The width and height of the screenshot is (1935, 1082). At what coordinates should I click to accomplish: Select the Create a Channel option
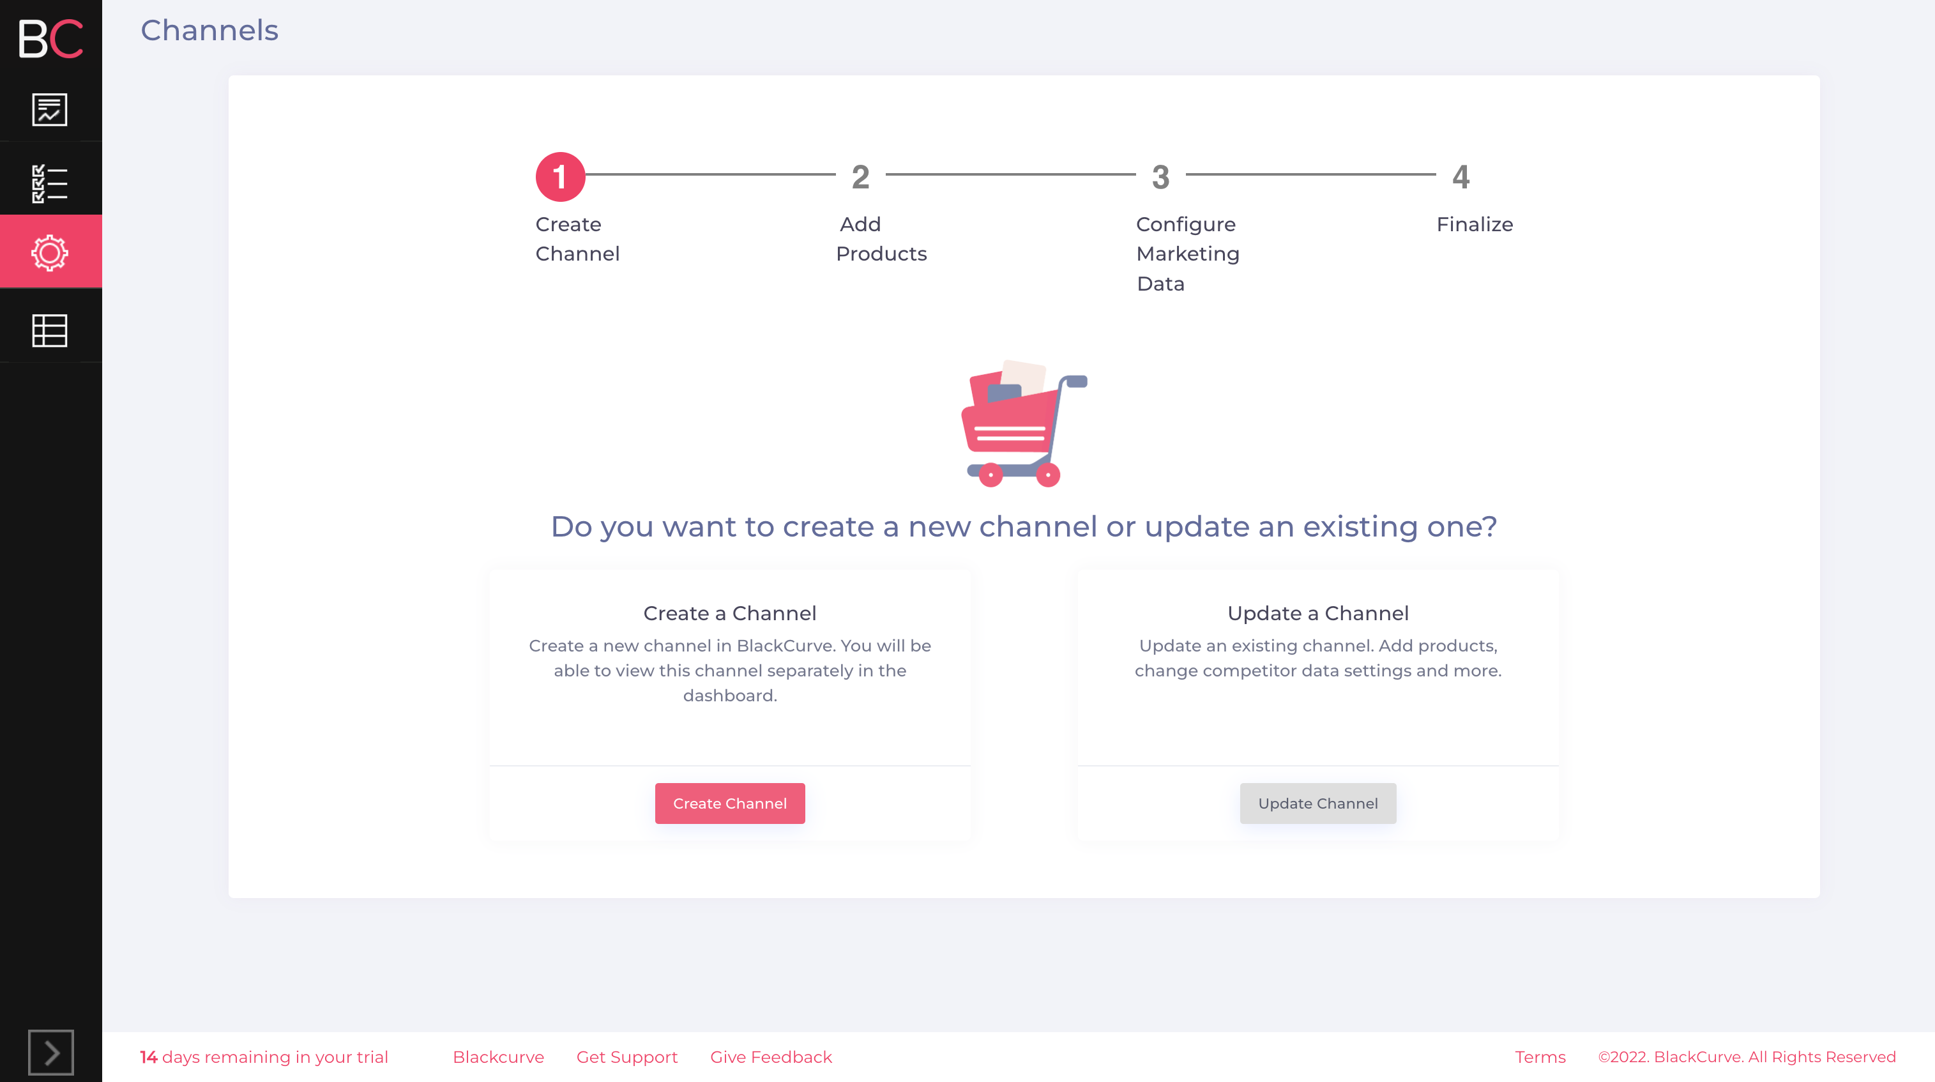point(729,803)
